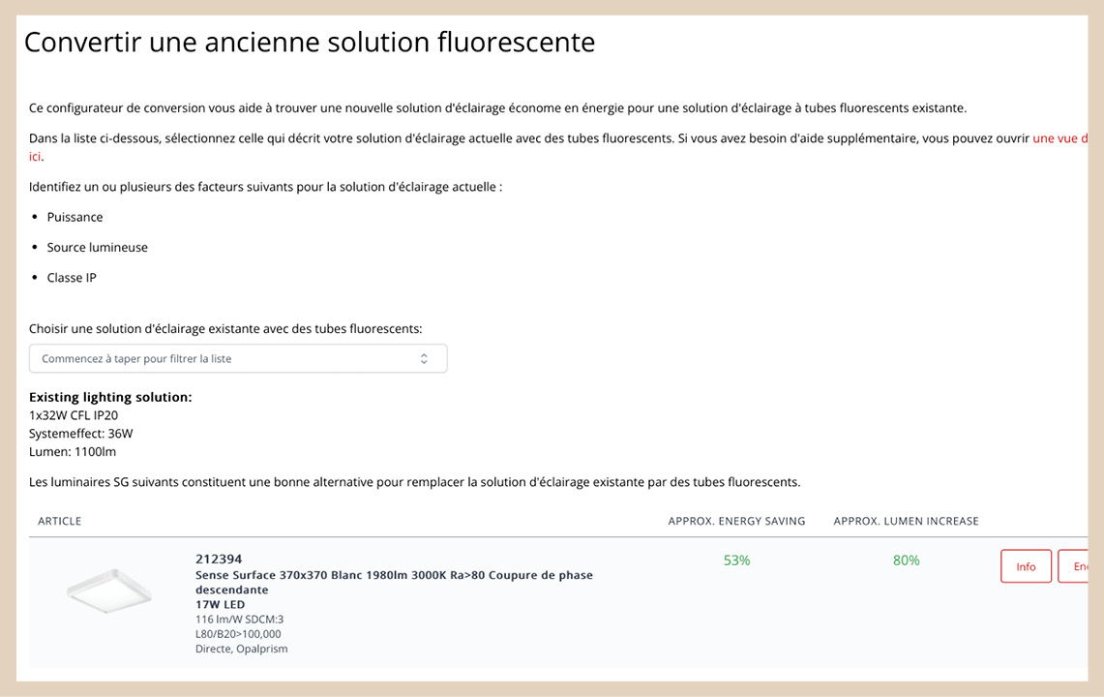Image resolution: width=1104 pixels, height=697 pixels.
Task: Click the Sense Surface luminaire thumbnail
Action: (x=109, y=591)
